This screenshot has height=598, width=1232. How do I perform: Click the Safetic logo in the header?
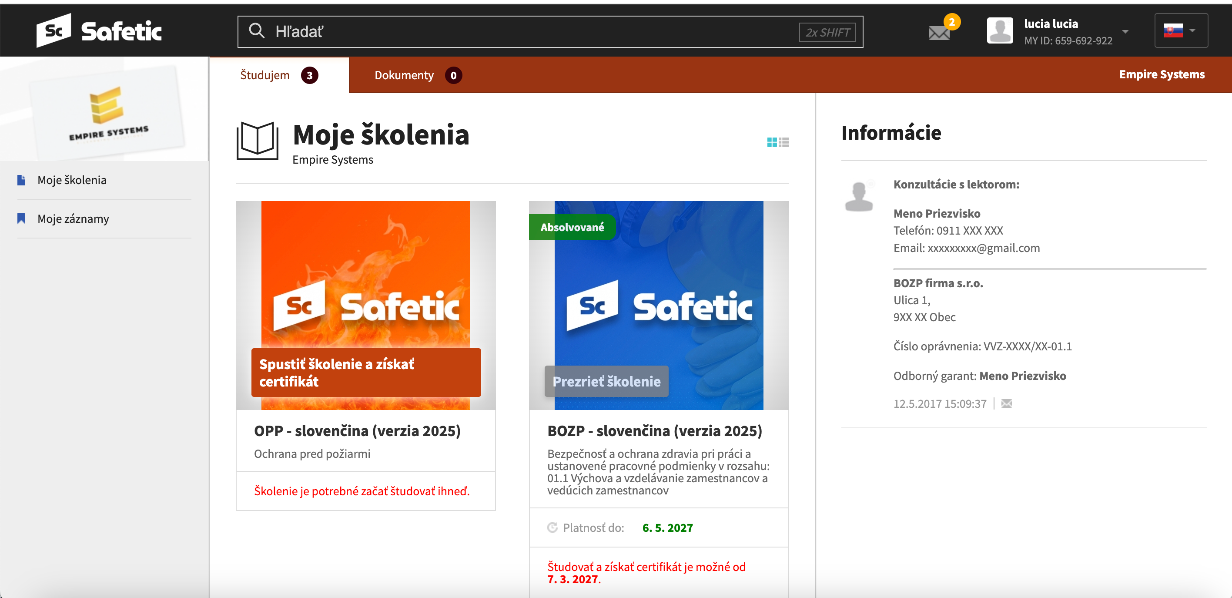(x=99, y=30)
